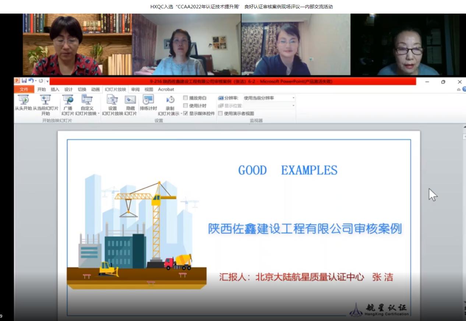Screen dimensions: 466x321
Task: Click the 排练计时 rehearse timings icon
Action: click(x=148, y=100)
